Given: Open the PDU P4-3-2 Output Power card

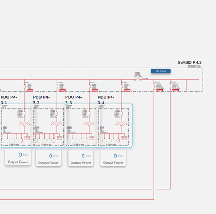Looking at the screenshot, I should pyautogui.click(x=49, y=158).
